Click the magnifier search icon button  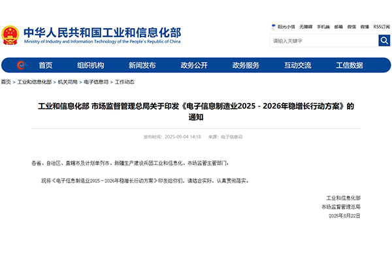click(384, 40)
